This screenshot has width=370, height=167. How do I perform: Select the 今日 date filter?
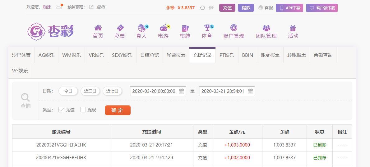point(68,91)
